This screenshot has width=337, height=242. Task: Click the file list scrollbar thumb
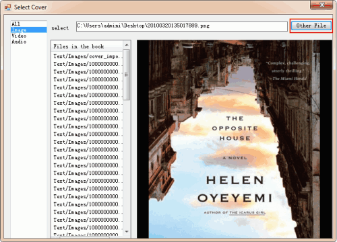tap(127, 75)
